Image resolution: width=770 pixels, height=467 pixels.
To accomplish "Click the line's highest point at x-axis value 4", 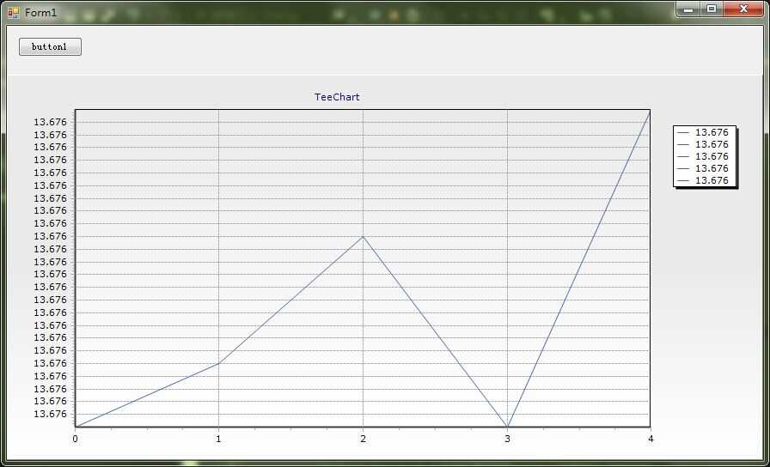I will (650, 112).
